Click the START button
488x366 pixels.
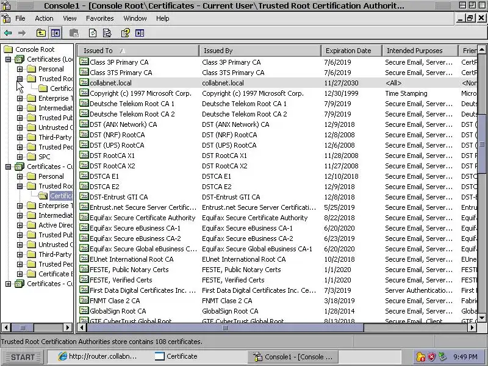pyautogui.click(x=23, y=357)
